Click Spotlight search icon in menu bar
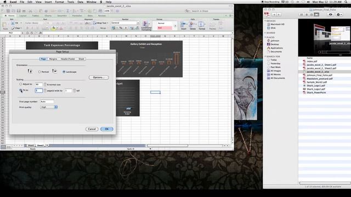 346,2
